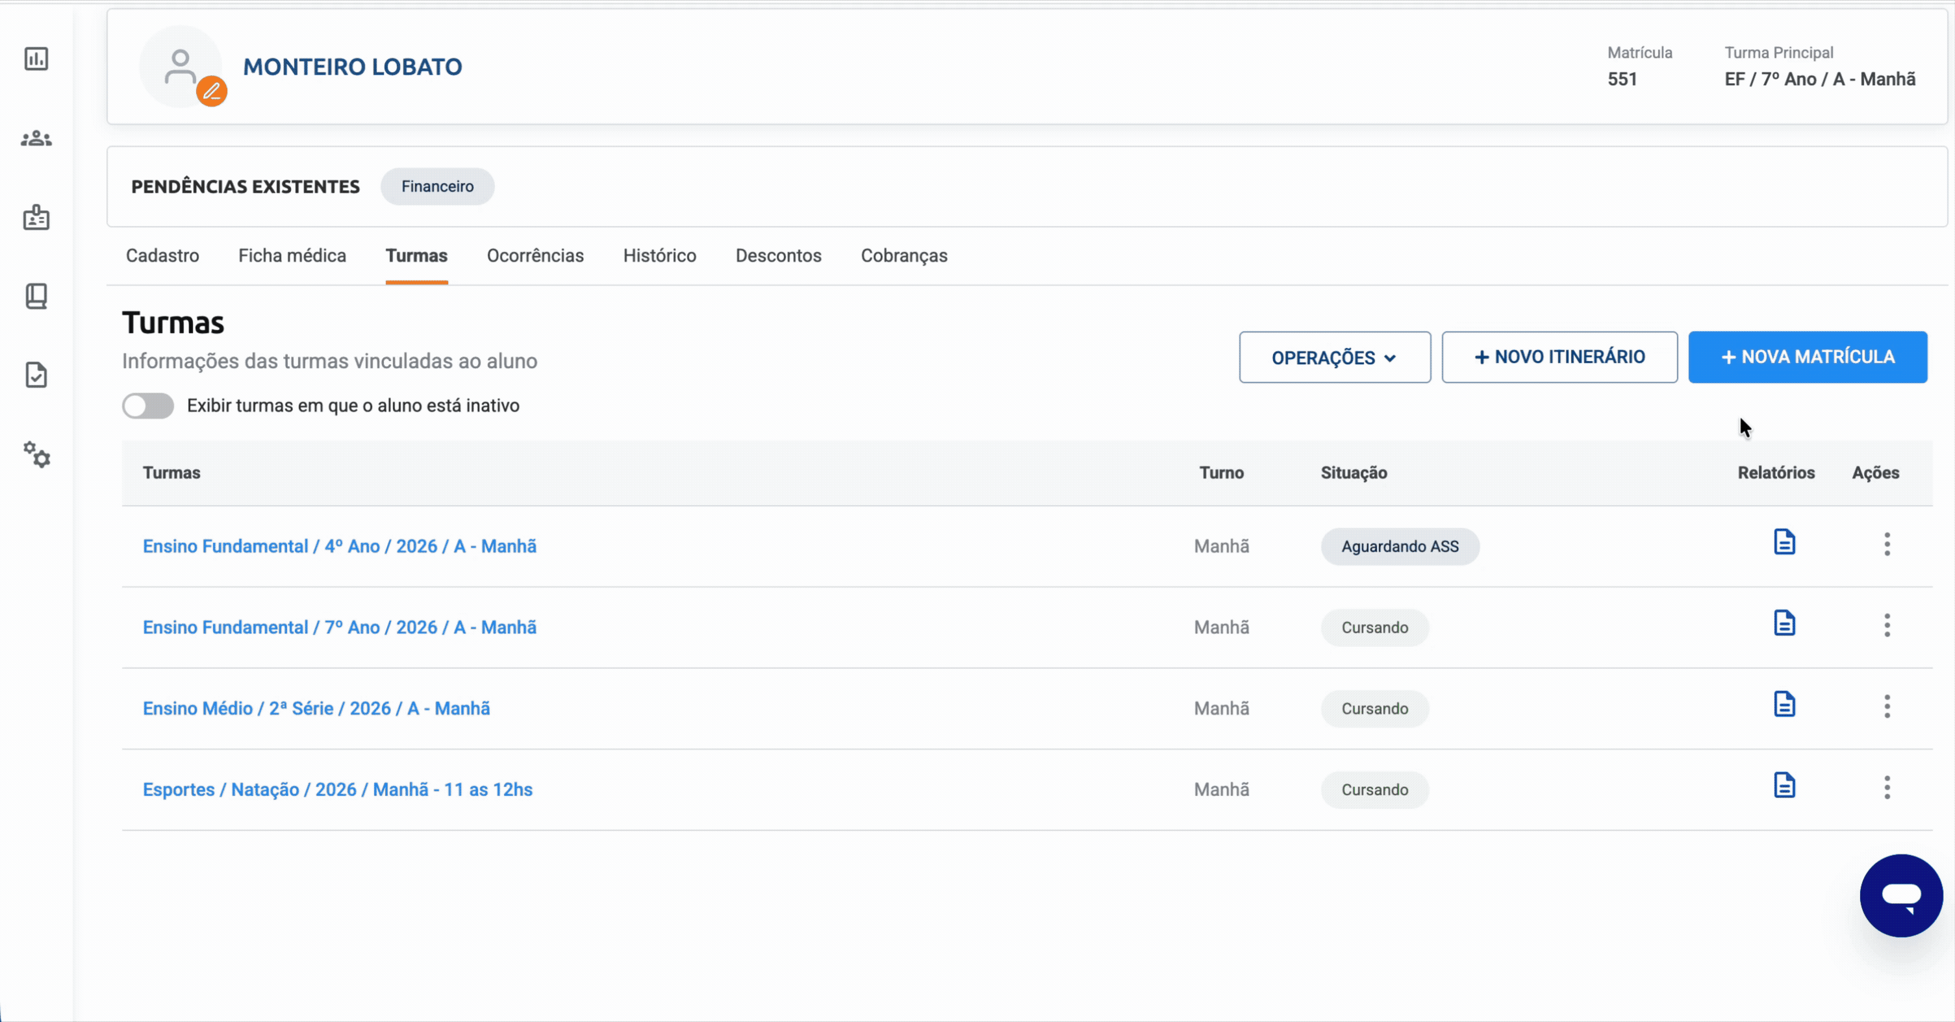Open report for Natação class
1955x1022 pixels.
pos(1784,786)
